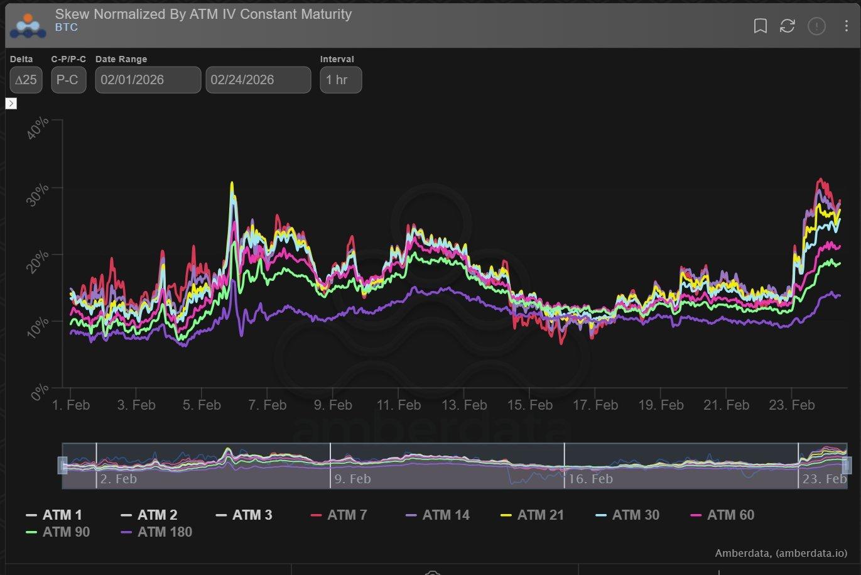Hide the ATM 21 yellow series
This screenshot has height=575, width=861.
click(x=533, y=515)
